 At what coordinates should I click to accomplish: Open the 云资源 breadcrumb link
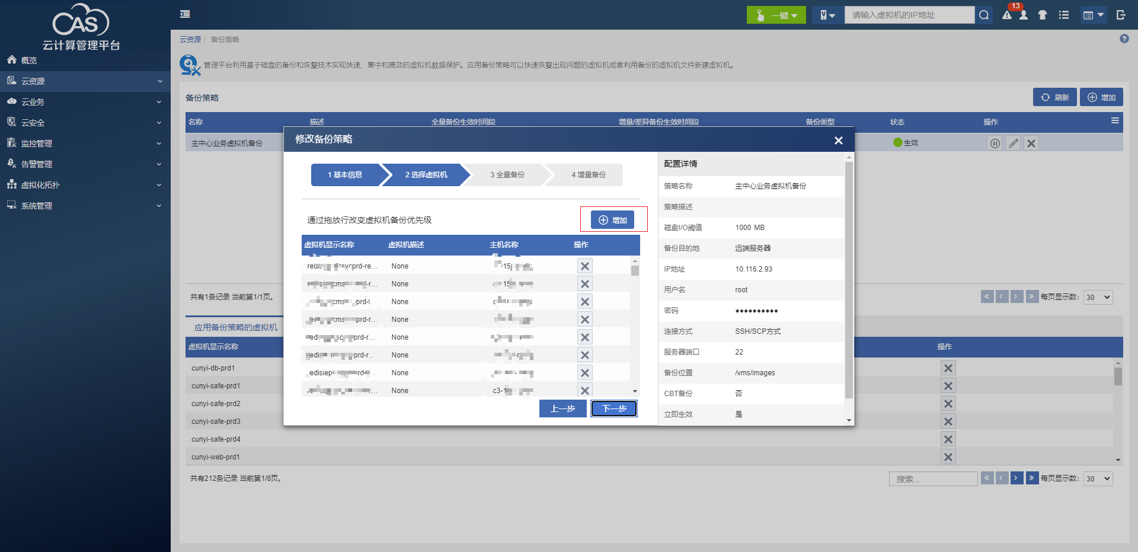click(x=190, y=40)
